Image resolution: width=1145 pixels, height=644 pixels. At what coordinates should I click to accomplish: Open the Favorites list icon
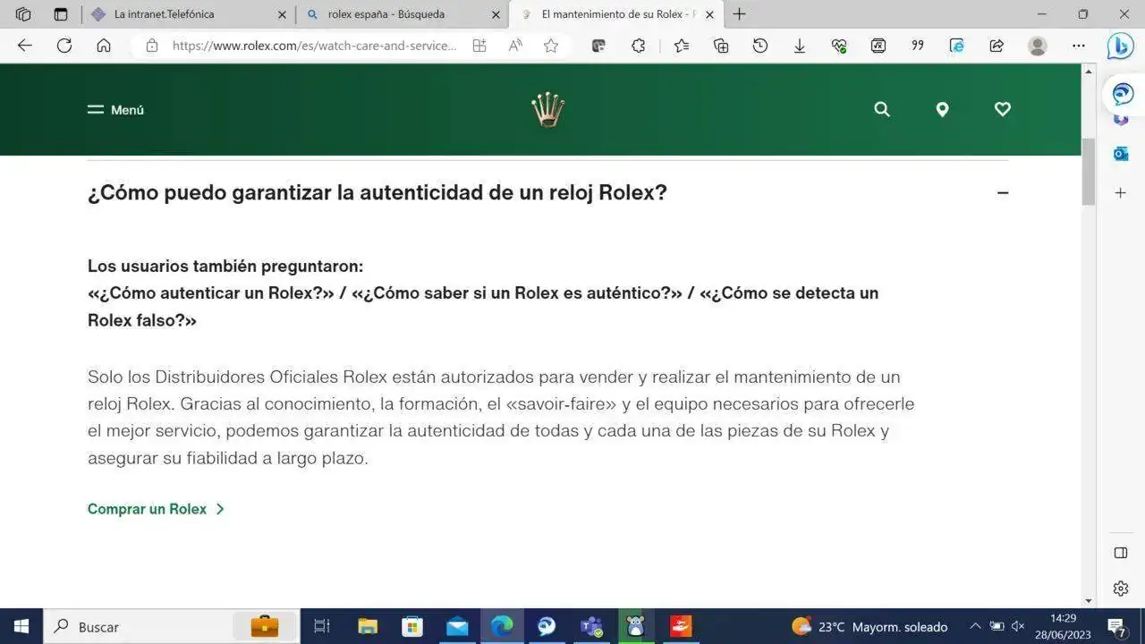click(682, 46)
